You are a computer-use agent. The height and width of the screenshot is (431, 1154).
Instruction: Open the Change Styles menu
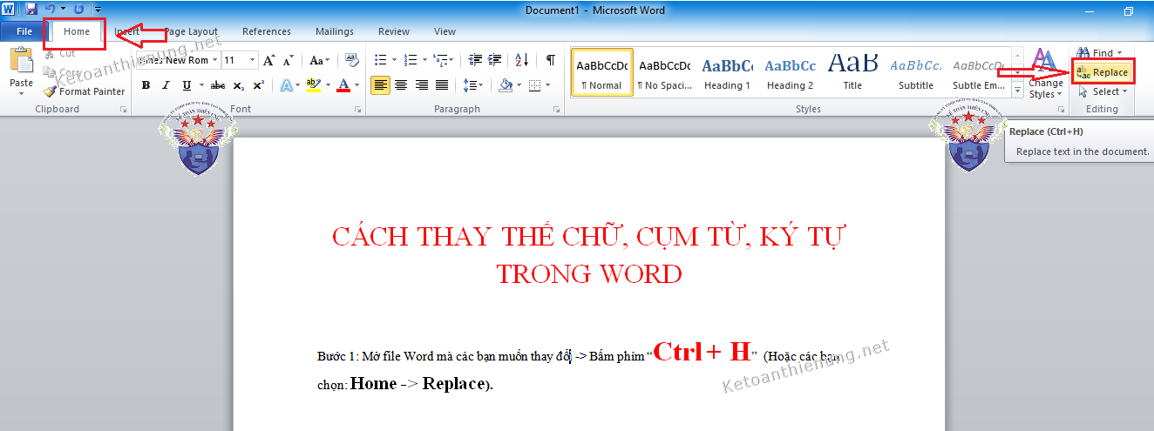point(1045,73)
